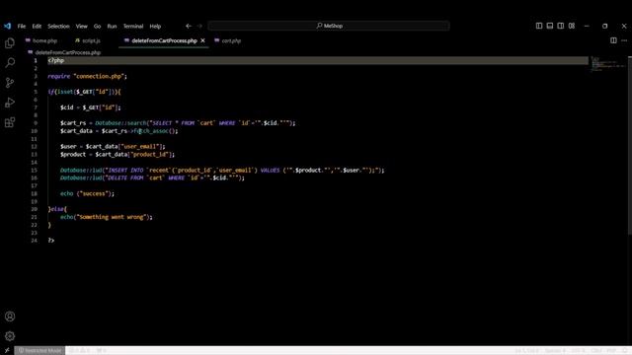Click the $product = $cart_data line

click(x=118, y=155)
